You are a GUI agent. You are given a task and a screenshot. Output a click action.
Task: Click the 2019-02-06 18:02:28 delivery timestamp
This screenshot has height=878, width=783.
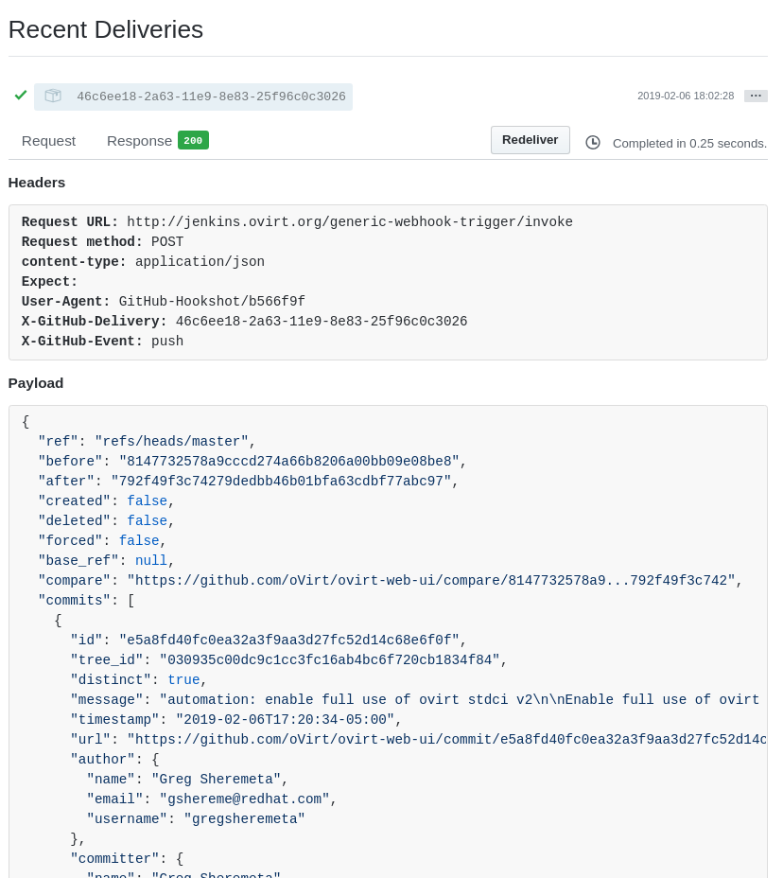(x=685, y=97)
